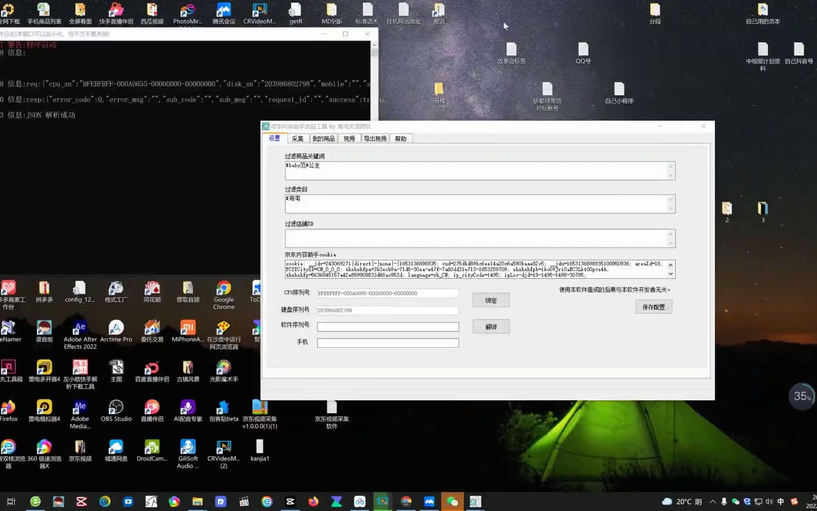Select the 同花顺 desktop icon

click(x=152, y=291)
